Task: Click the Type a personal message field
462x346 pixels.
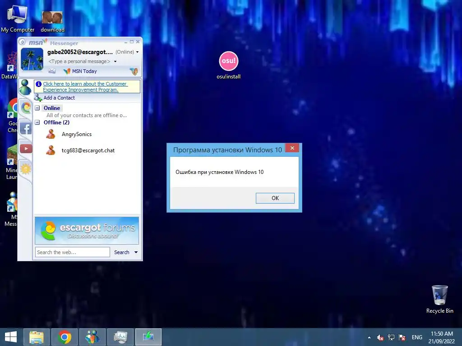Action: click(79, 61)
